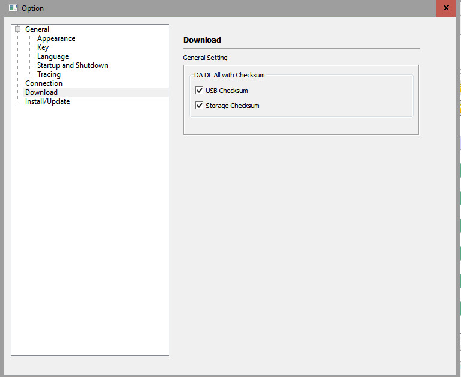This screenshot has width=461, height=377.
Task: Disable the USB Checksum checkbox
Action: [x=200, y=91]
